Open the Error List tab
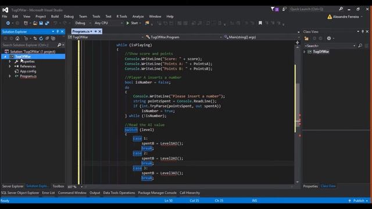This screenshot has width=372, height=209. click(x=48, y=193)
